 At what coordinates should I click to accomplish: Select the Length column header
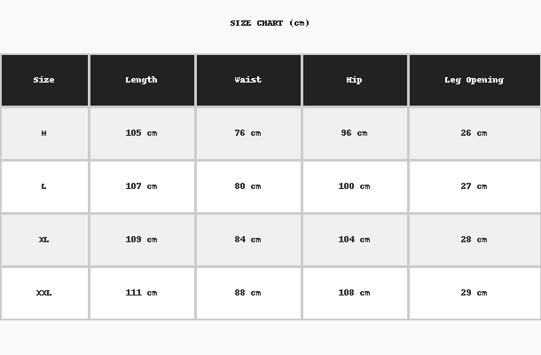pos(142,80)
